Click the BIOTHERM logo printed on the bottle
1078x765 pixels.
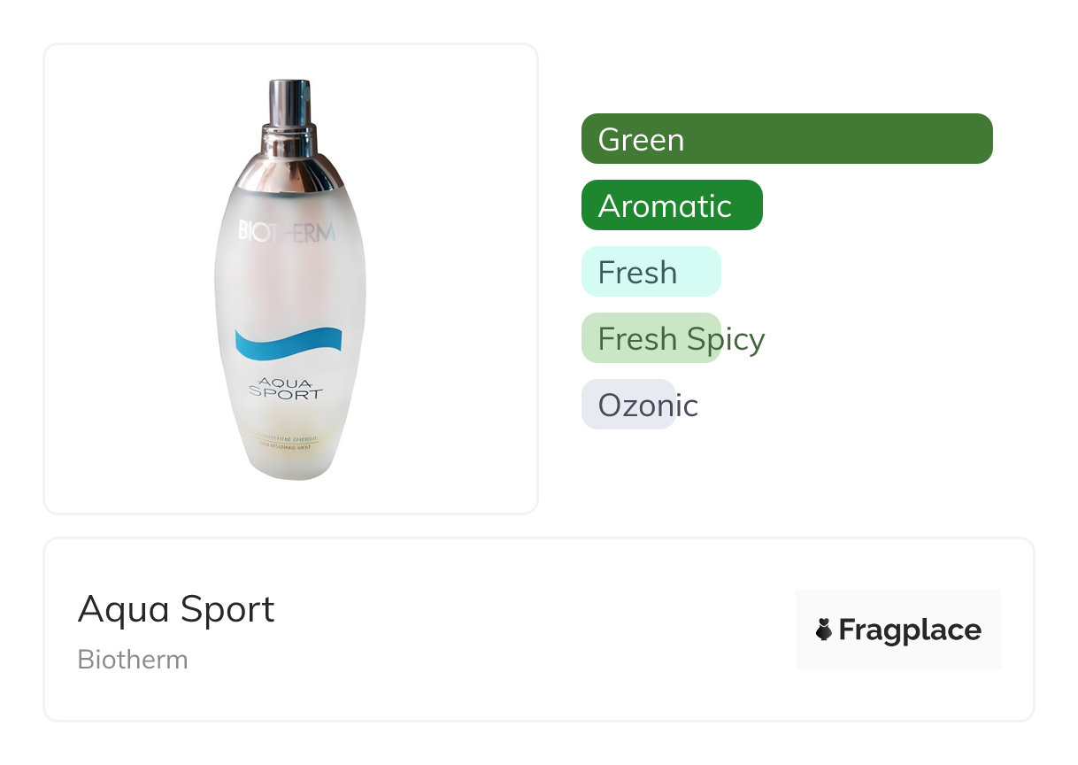(x=287, y=233)
